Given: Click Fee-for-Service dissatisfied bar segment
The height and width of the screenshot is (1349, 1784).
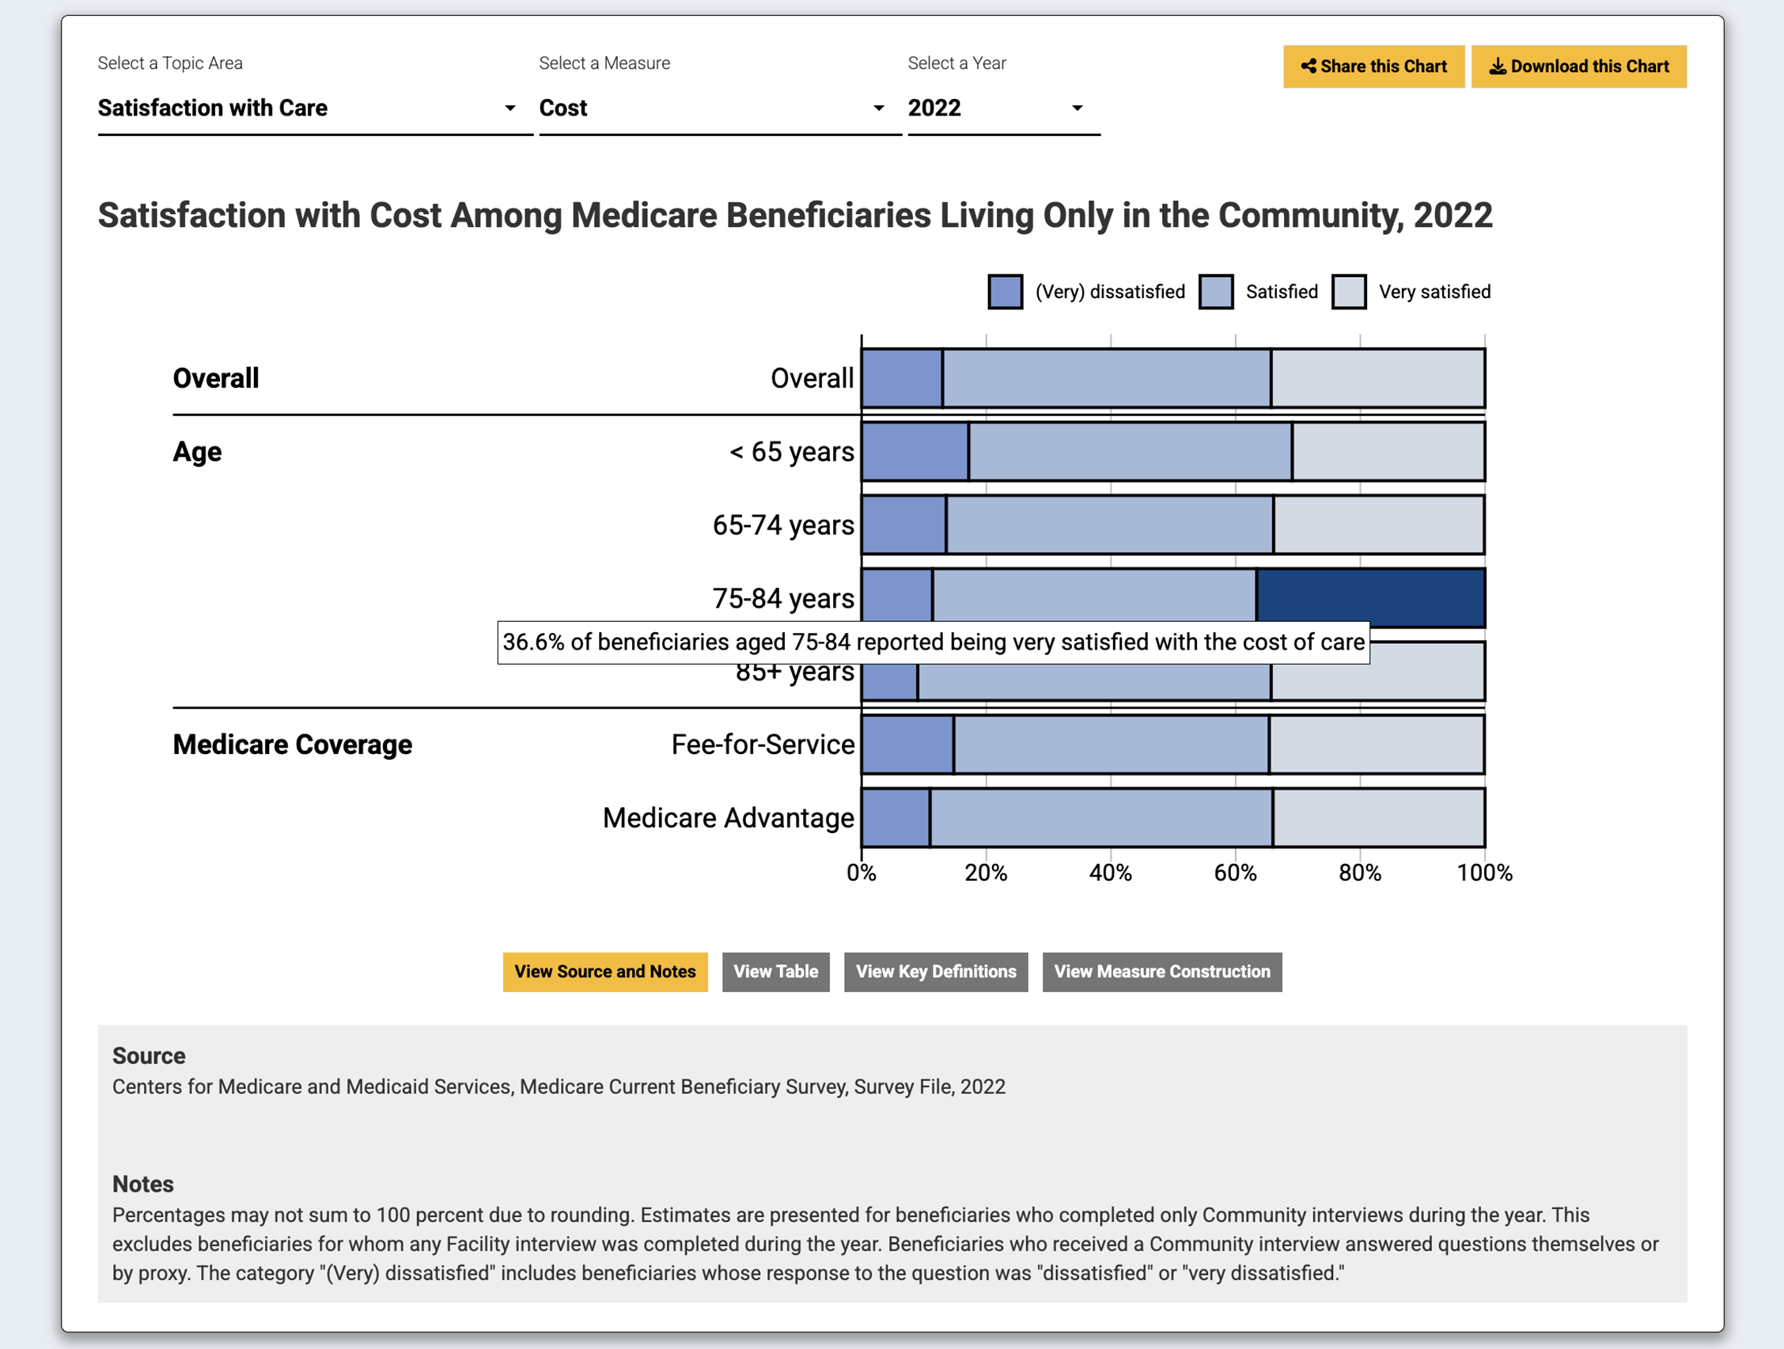Looking at the screenshot, I should pyautogui.click(x=907, y=744).
